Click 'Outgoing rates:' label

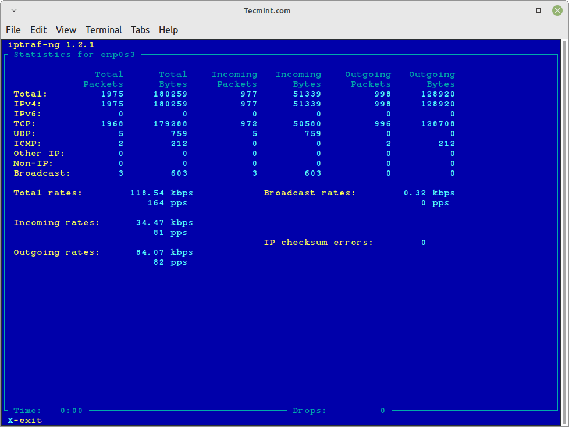coord(56,252)
